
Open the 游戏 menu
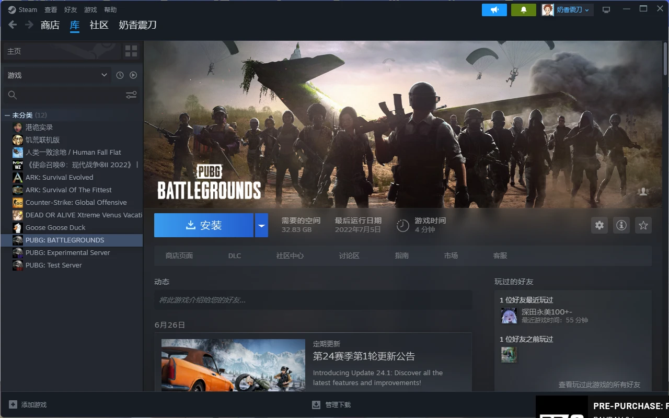point(90,9)
